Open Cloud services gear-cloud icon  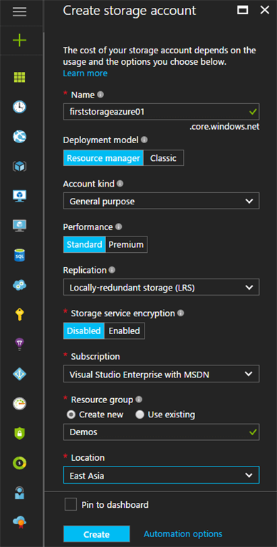coord(19,285)
